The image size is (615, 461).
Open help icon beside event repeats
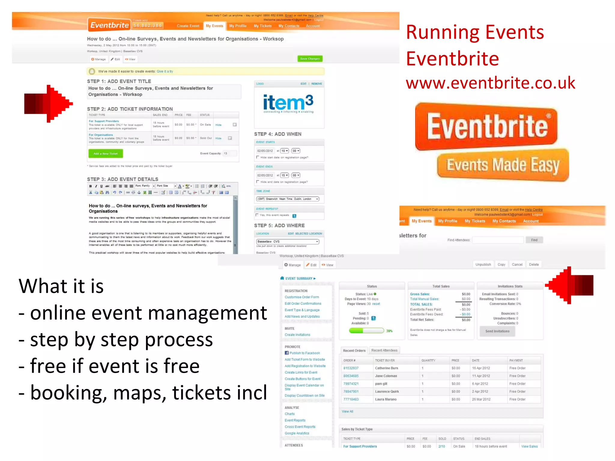click(294, 216)
